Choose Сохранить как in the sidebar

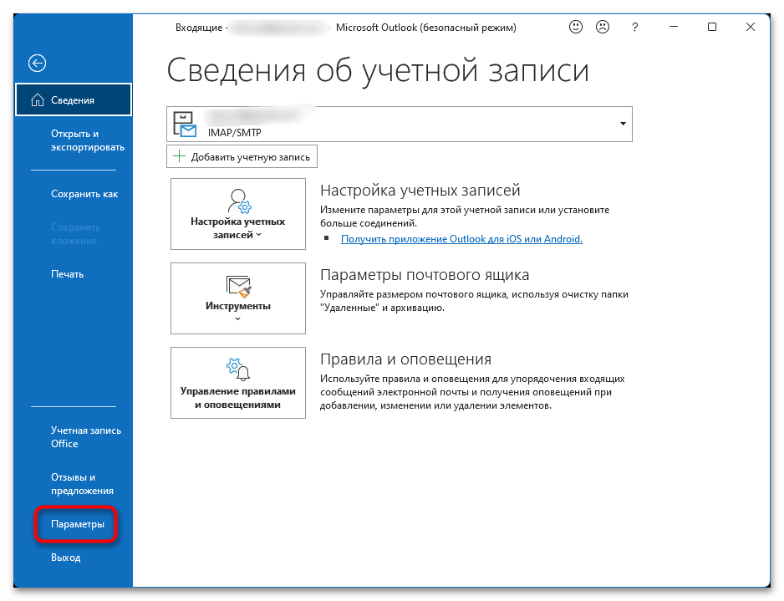[84, 194]
